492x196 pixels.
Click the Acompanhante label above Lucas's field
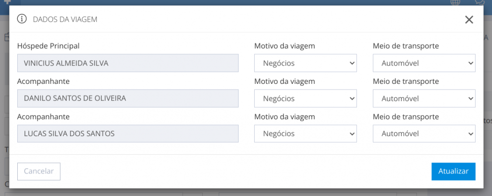pos(44,116)
